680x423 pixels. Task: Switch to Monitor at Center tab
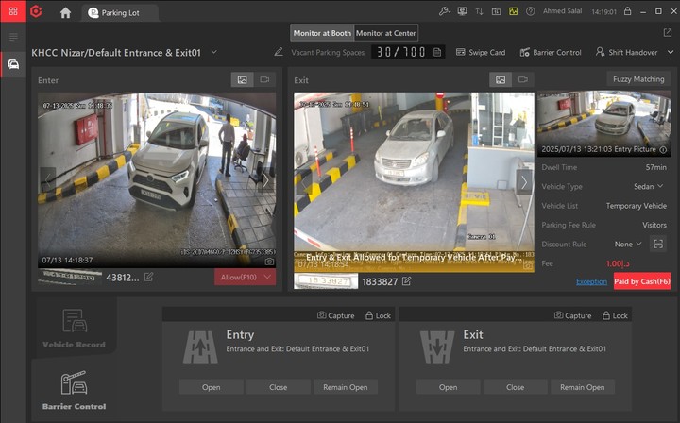[385, 33]
